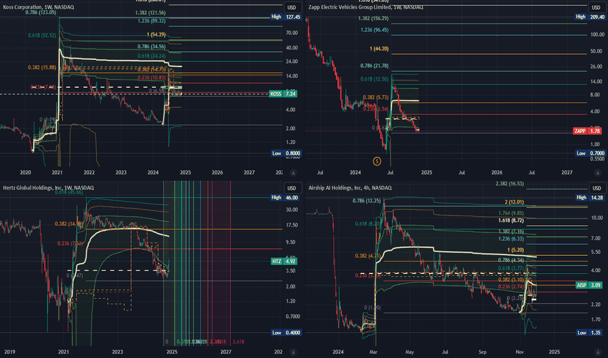
Task: Select the 1.382 (7.16) Fibonacci label
Action: click(511, 232)
